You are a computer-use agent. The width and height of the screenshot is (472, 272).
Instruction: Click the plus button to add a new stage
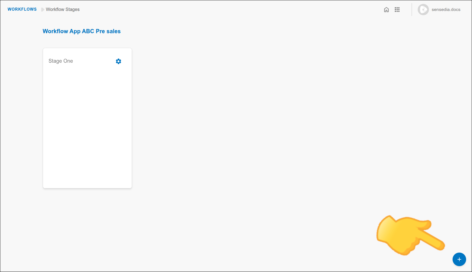(459, 259)
